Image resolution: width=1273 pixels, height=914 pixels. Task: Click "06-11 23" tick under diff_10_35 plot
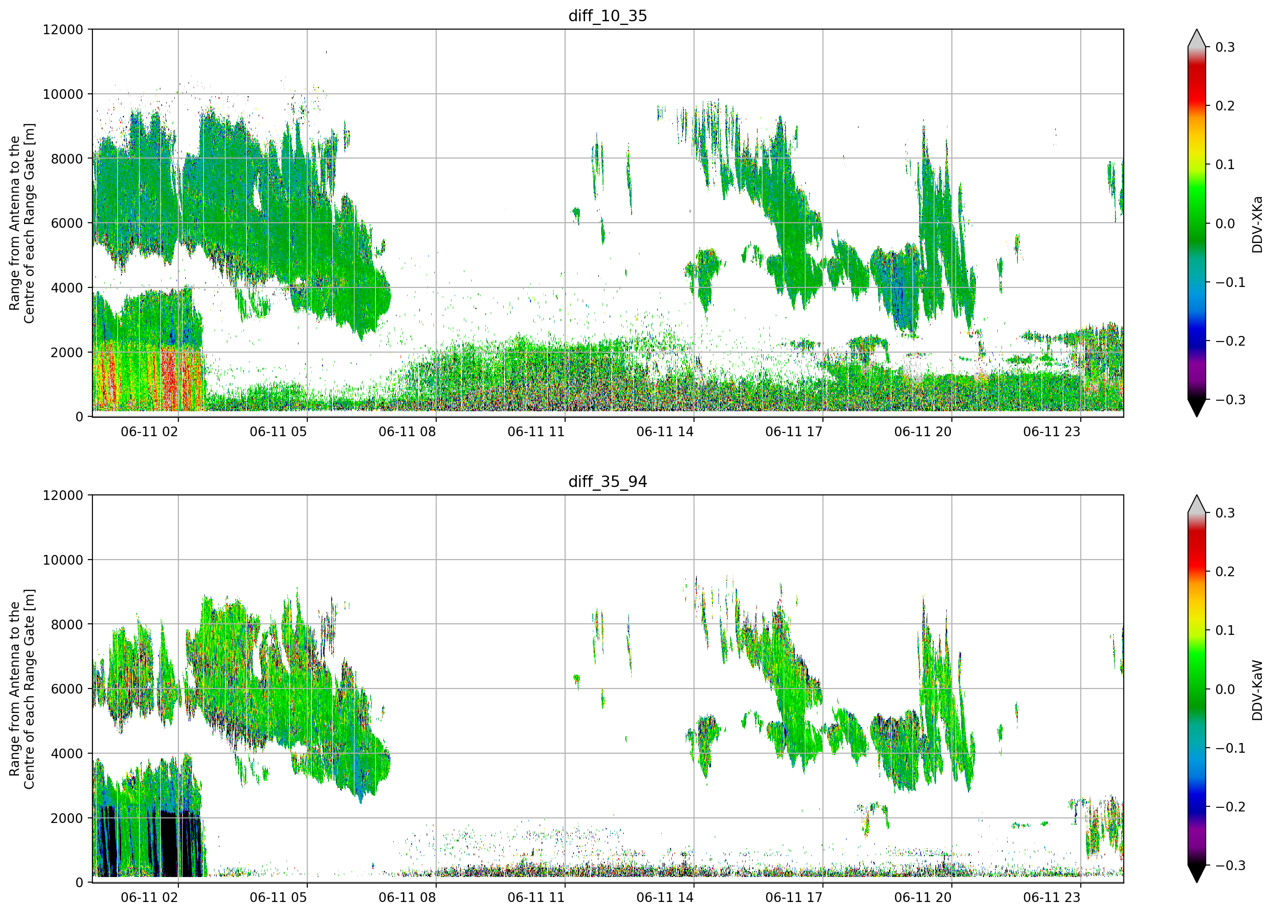1052,432
